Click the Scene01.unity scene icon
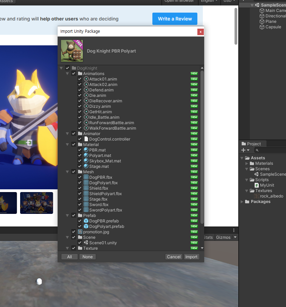 tap(86, 243)
